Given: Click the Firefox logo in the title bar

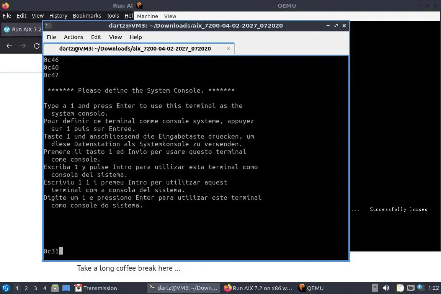Looking at the screenshot, I should pos(5,5).
